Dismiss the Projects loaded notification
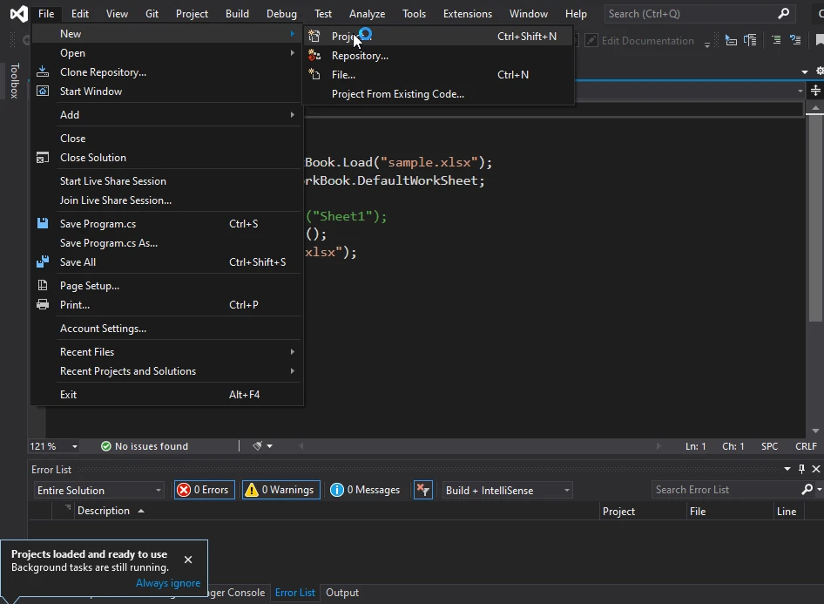 tap(188, 560)
